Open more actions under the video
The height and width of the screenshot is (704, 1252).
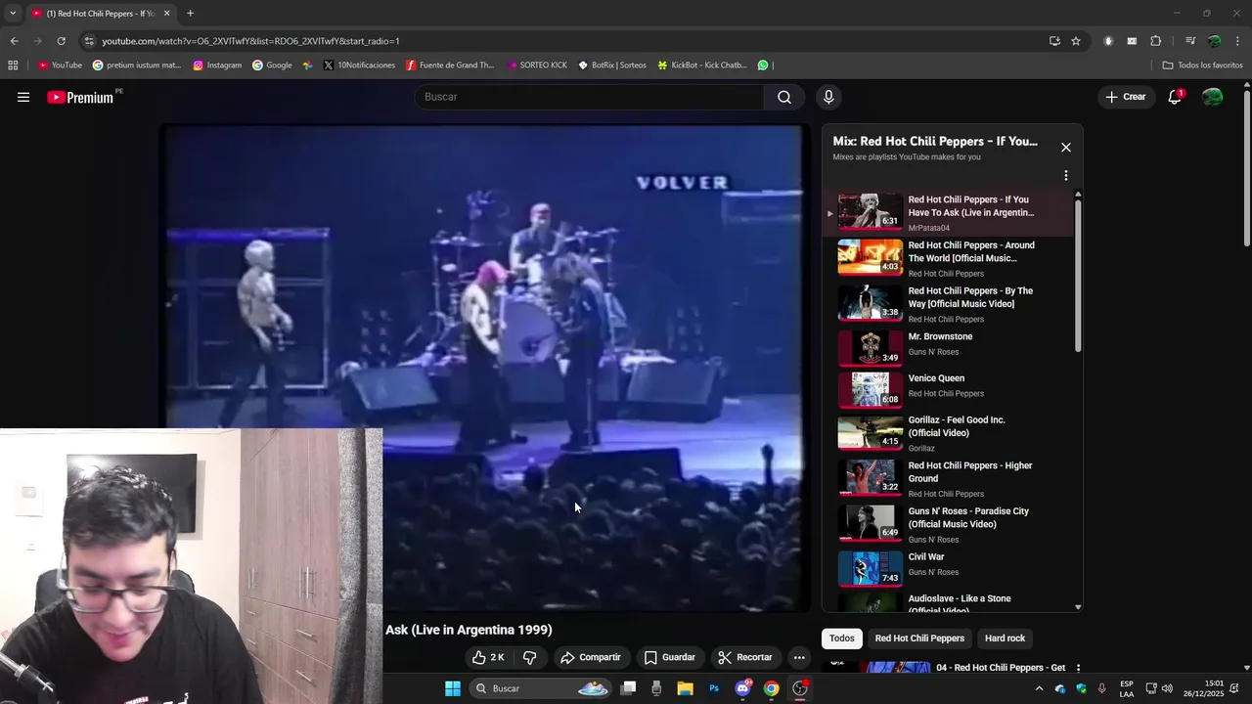(799, 657)
